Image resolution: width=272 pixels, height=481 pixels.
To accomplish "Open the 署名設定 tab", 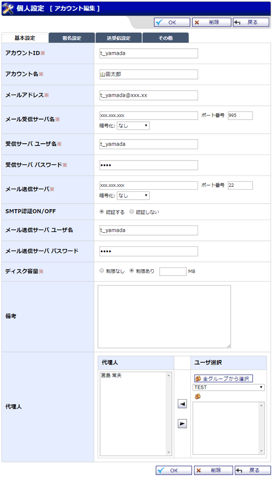I will pyautogui.click(x=72, y=38).
